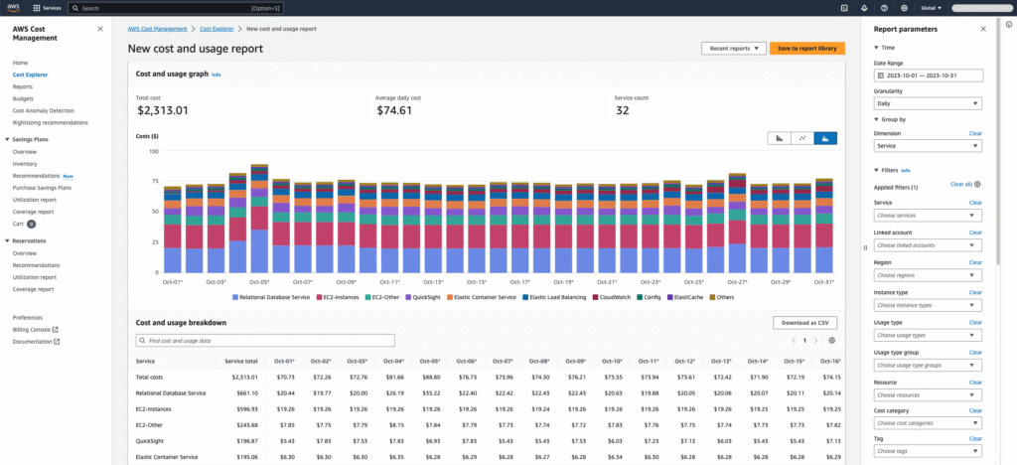The width and height of the screenshot is (1017, 465).
Task: Click the filters gear icon beside Clear all
Action: click(977, 184)
